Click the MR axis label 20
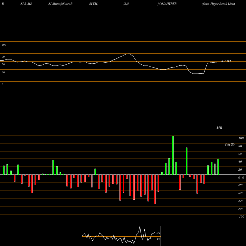Viewport: 246px width, 246px height. coord(240,170)
